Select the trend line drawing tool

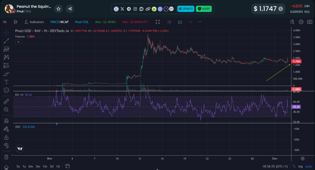[6, 41]
